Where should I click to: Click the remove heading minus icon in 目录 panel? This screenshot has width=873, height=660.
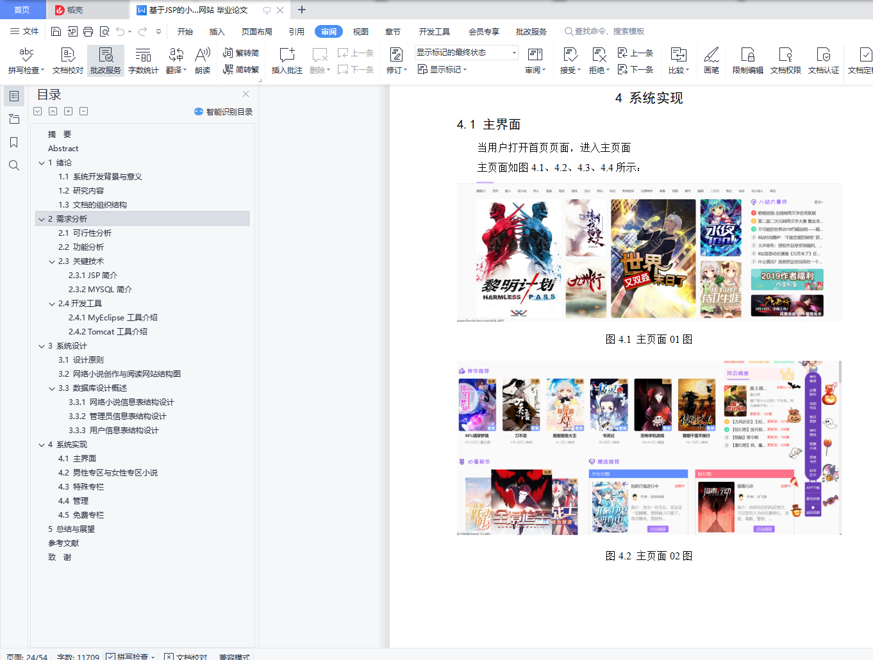[83, 111]
